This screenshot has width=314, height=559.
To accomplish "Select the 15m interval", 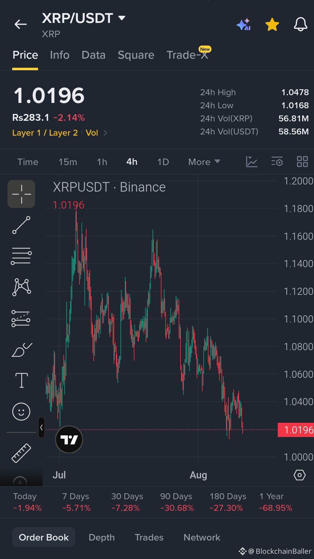I will (68, 162).
